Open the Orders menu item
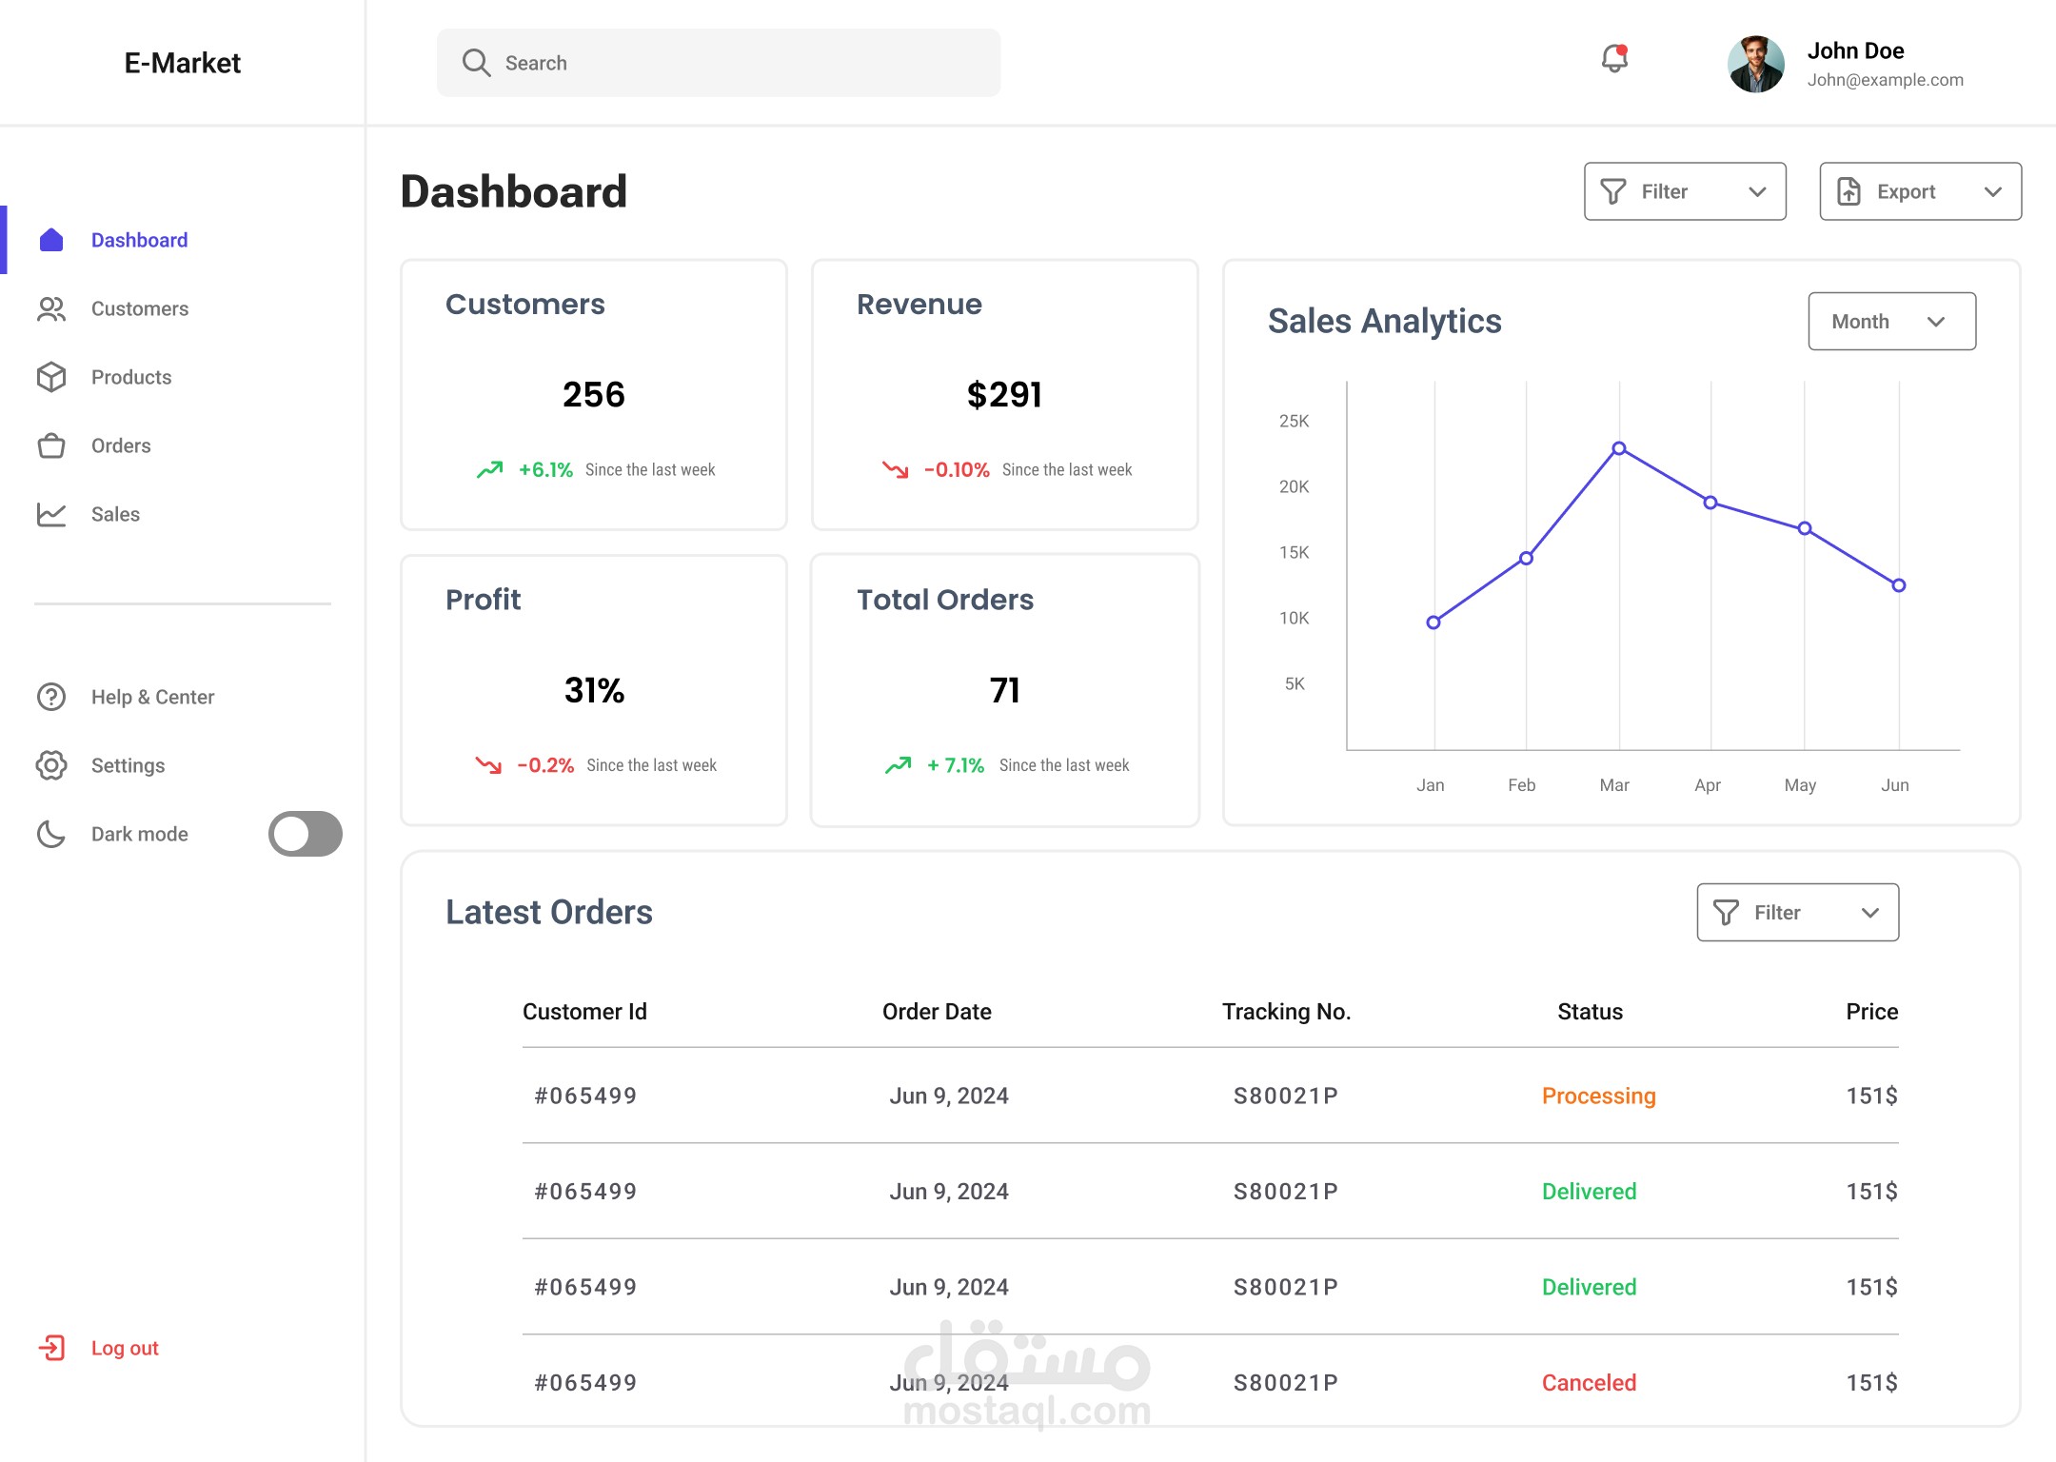The image size is (2056, 1462). (121, 445)
